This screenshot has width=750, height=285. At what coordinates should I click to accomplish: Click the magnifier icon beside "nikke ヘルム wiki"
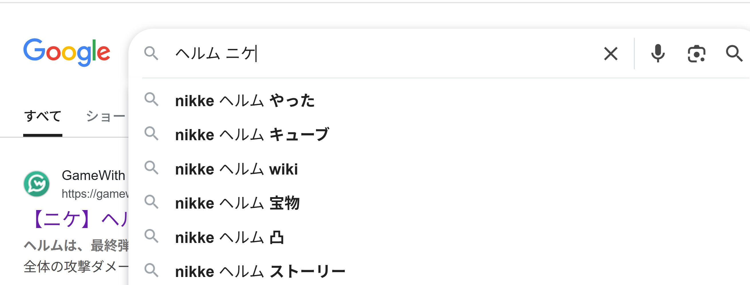[x=151, y=168]
